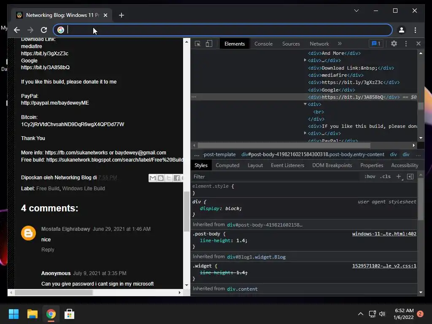
Task: Click the BlogThis share icon
Action: (160, 178)
